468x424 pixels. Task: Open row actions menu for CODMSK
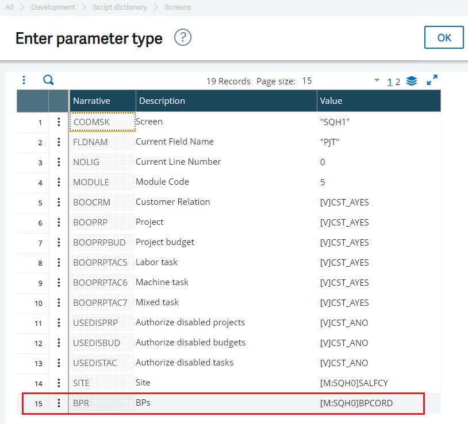(59, 122)
